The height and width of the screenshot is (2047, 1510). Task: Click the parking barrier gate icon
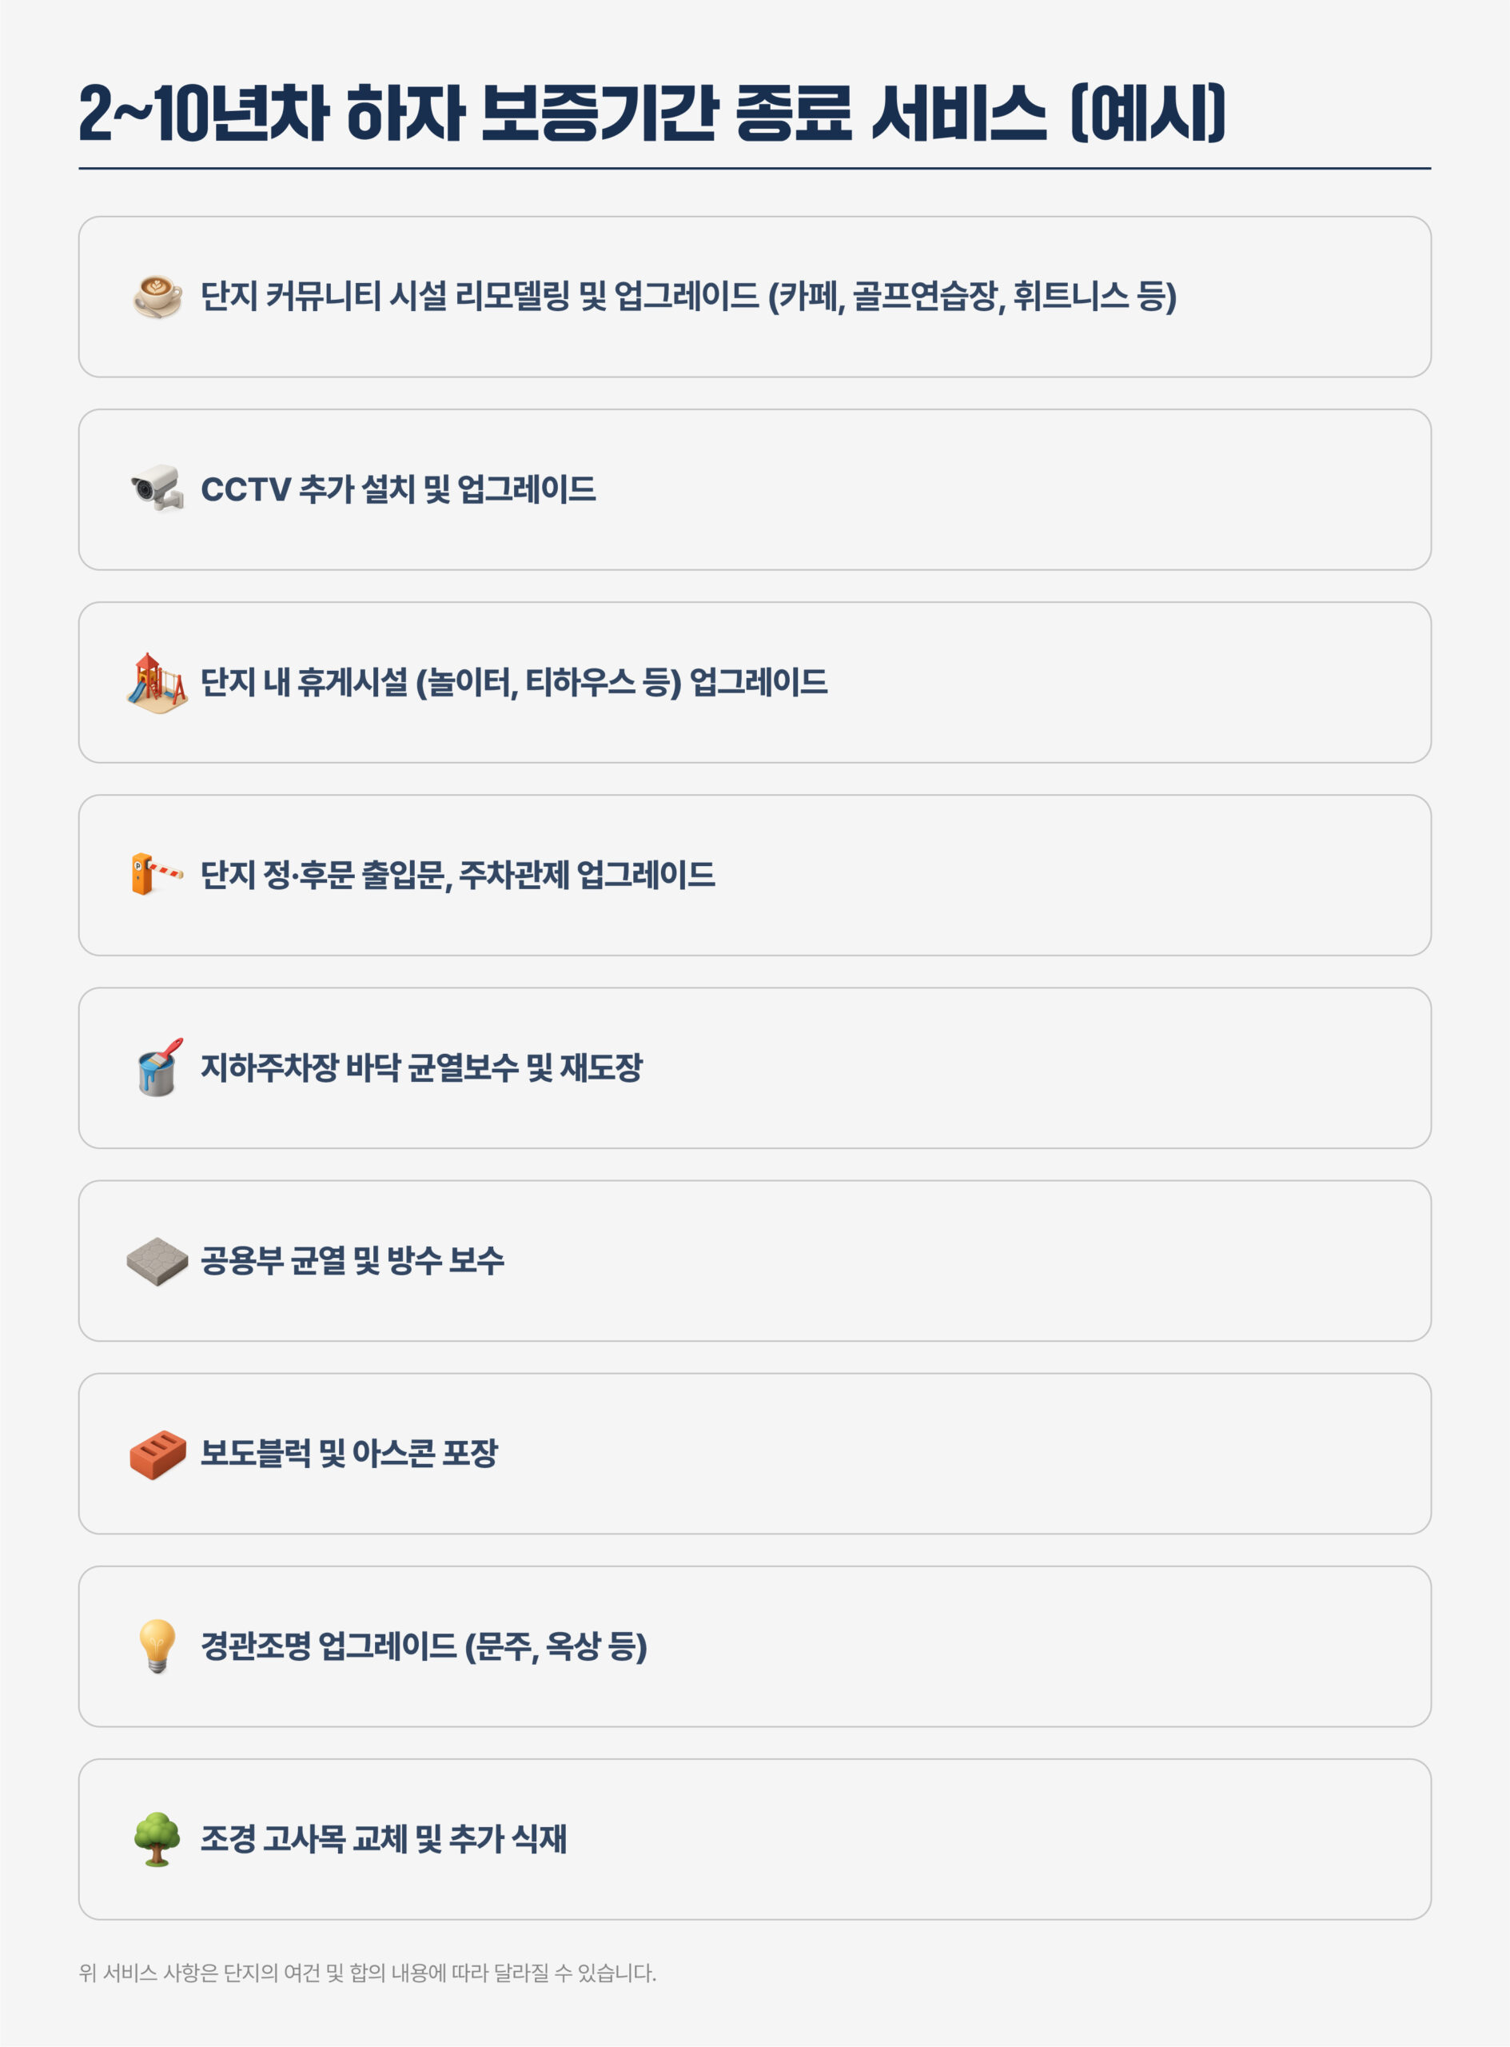tap(155, 874)
